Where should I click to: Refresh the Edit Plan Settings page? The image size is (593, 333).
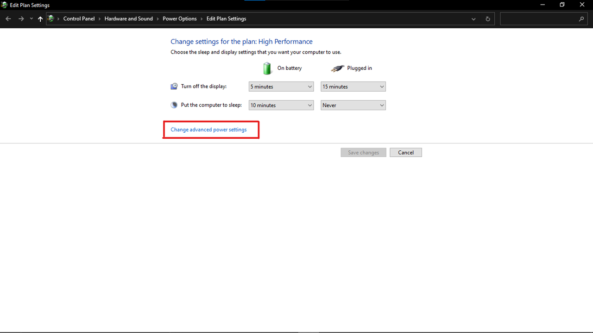click(487, 19)
